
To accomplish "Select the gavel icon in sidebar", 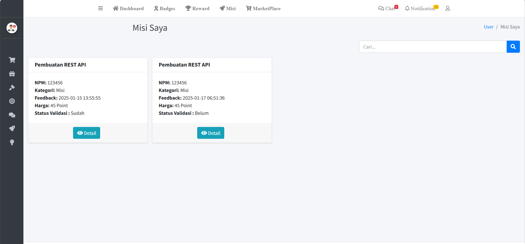I will point(12,88).
